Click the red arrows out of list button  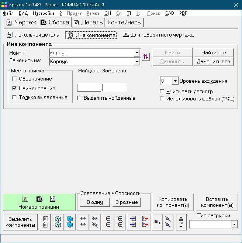coord(145,222)
